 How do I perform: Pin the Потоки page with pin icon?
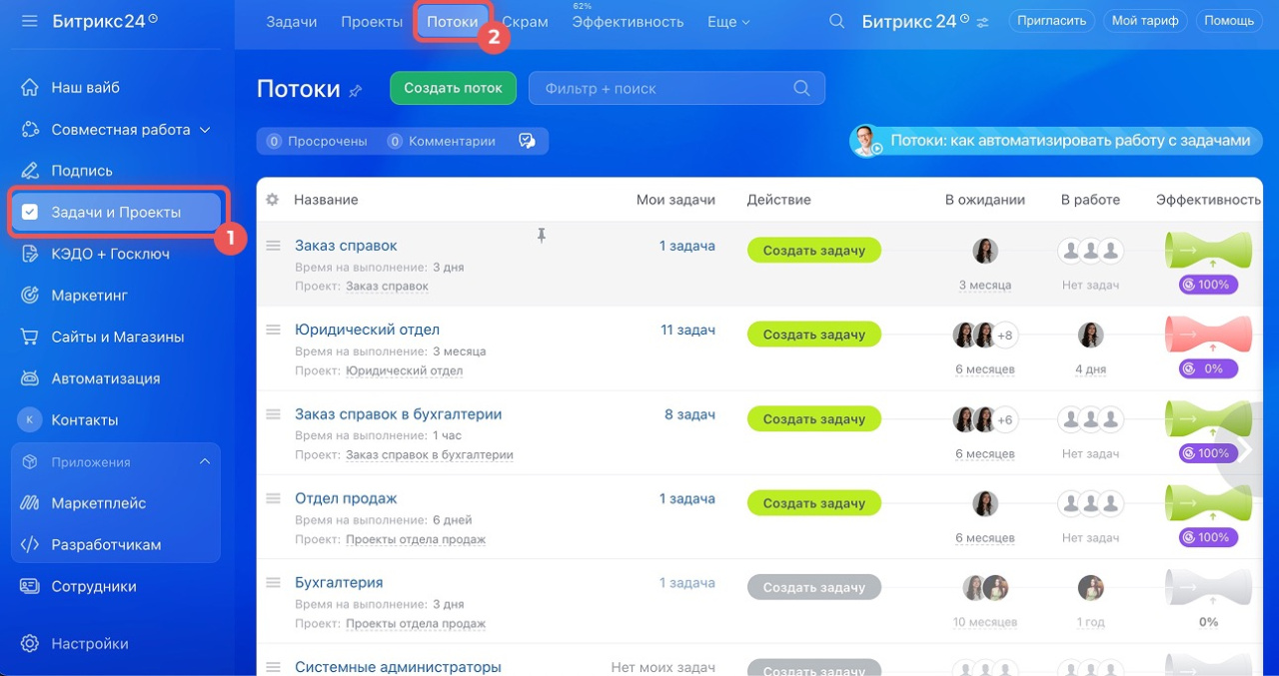(x=356, y=91)
